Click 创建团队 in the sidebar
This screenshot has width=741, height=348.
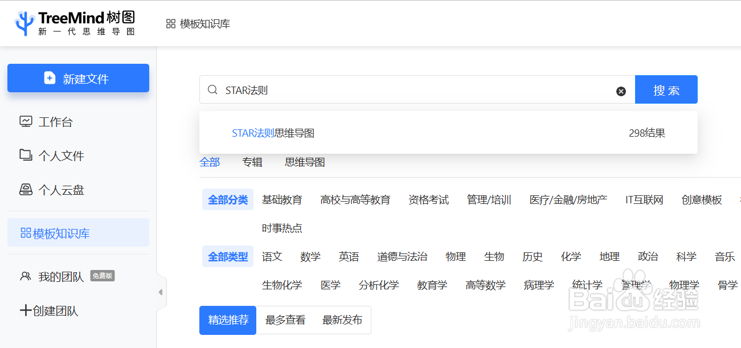[x=55, y=311]
